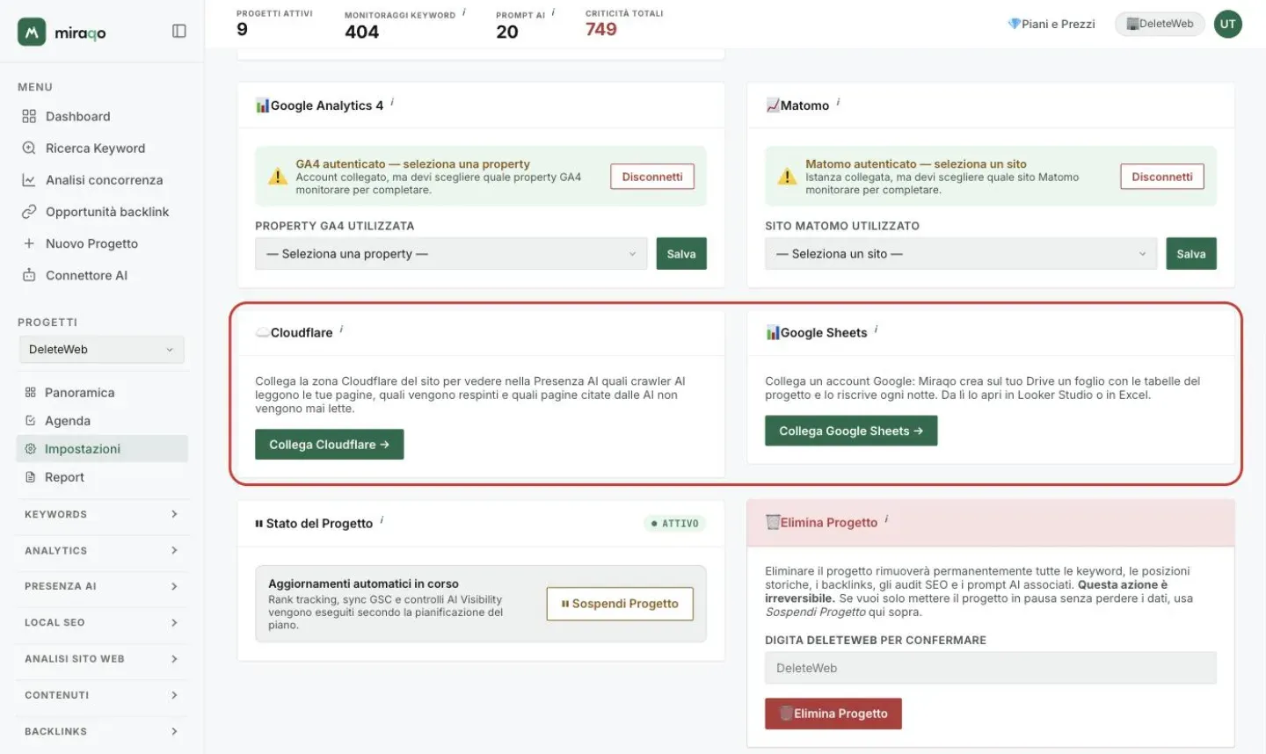
Task: Click the Impostazioni gear icon
Action: coord(30,449)
